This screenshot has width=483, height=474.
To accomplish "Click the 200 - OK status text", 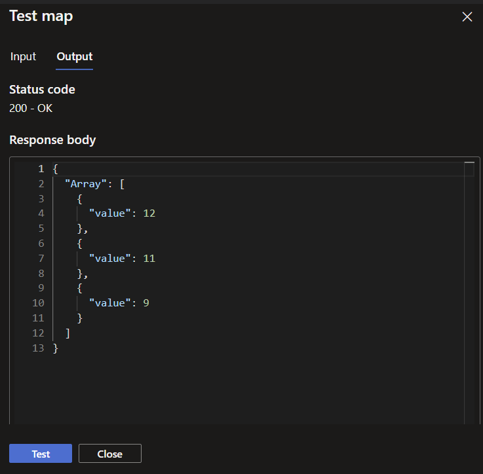I will pyautogui.click(x=31, y=108).
